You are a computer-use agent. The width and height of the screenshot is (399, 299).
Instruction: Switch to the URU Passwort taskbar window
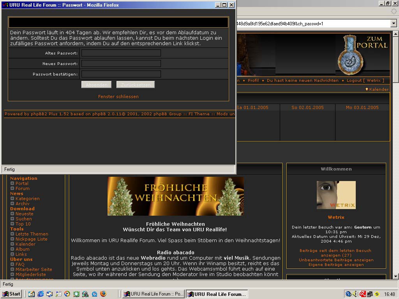point(153,294)
